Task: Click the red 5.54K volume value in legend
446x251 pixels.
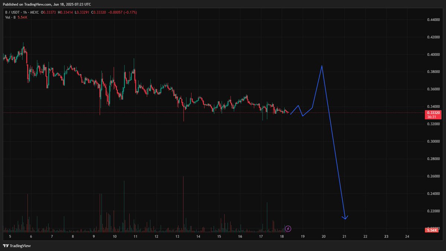Action: [x=23, y=17]
